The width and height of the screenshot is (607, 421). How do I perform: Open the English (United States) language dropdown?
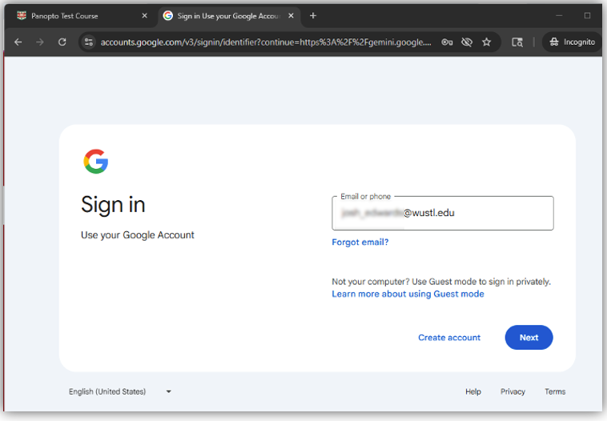click(120, 391)
